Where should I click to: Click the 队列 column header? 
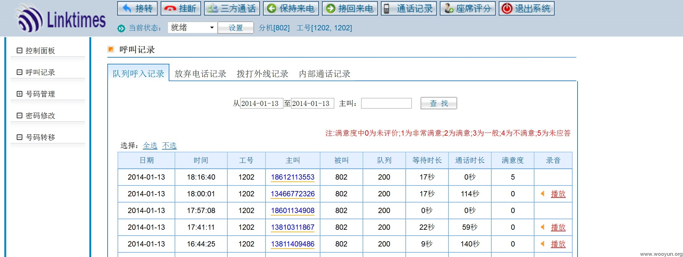tap(384, 160)
